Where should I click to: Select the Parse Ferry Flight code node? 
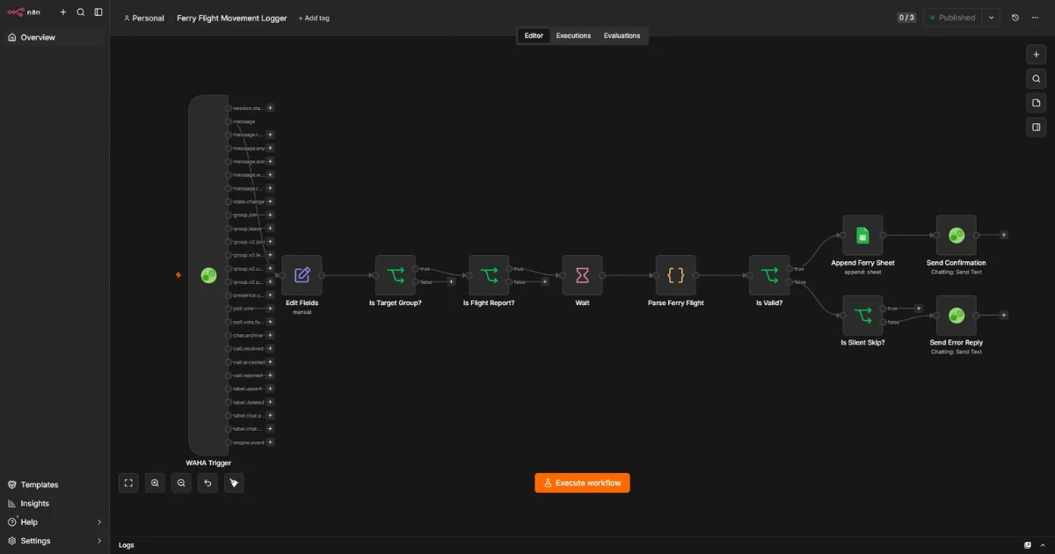tap(675, 275)
